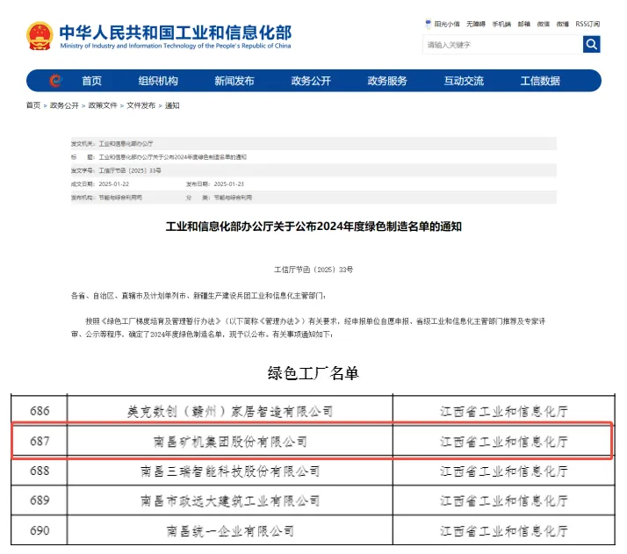
Task: Click the red e icon in navigation bar
Action: [x=56, y=81]
